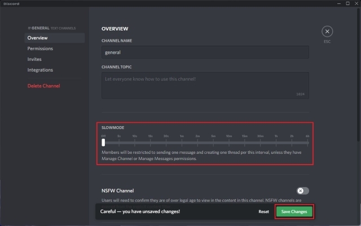The height and width of the screenshot is (226, 361).
Task: Close settings with the ESC X icon
Action: click(x=327, y=32)
